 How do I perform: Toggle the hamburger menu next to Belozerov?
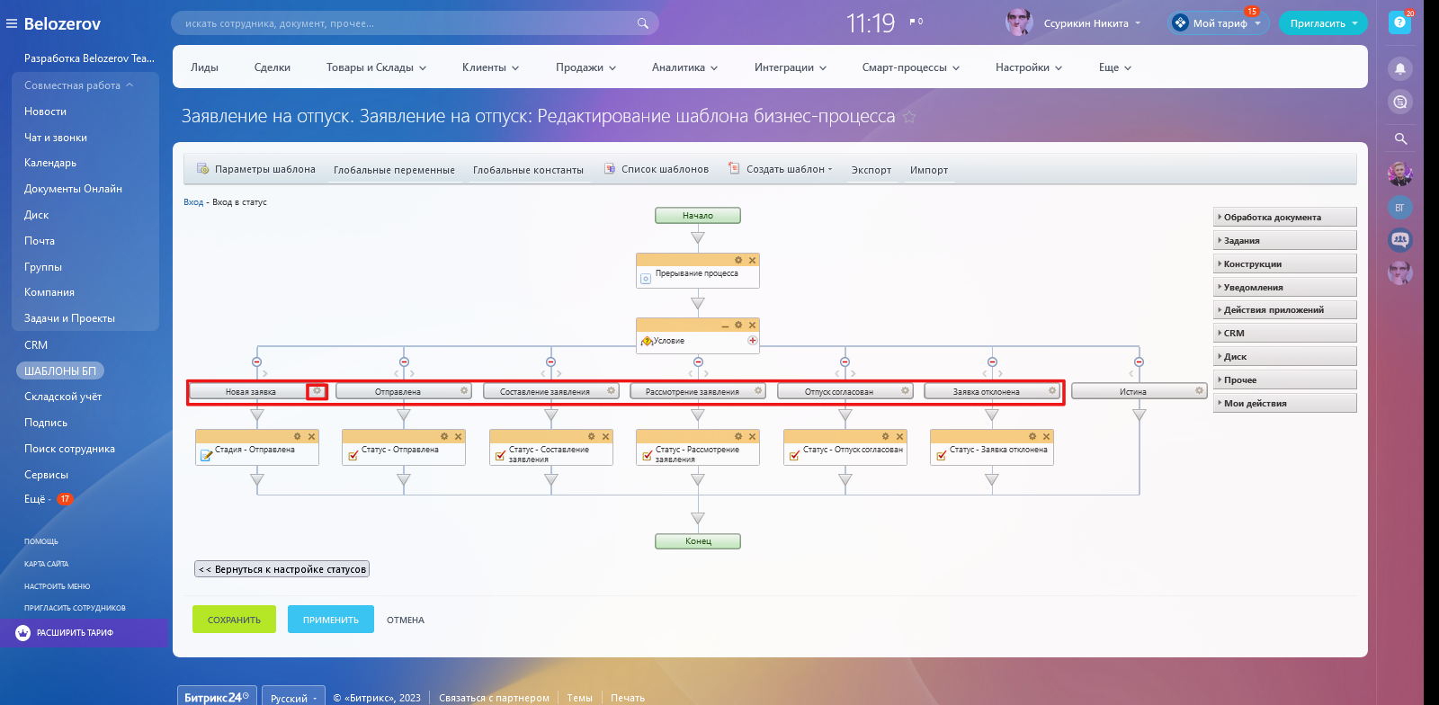tap(12, 23)
